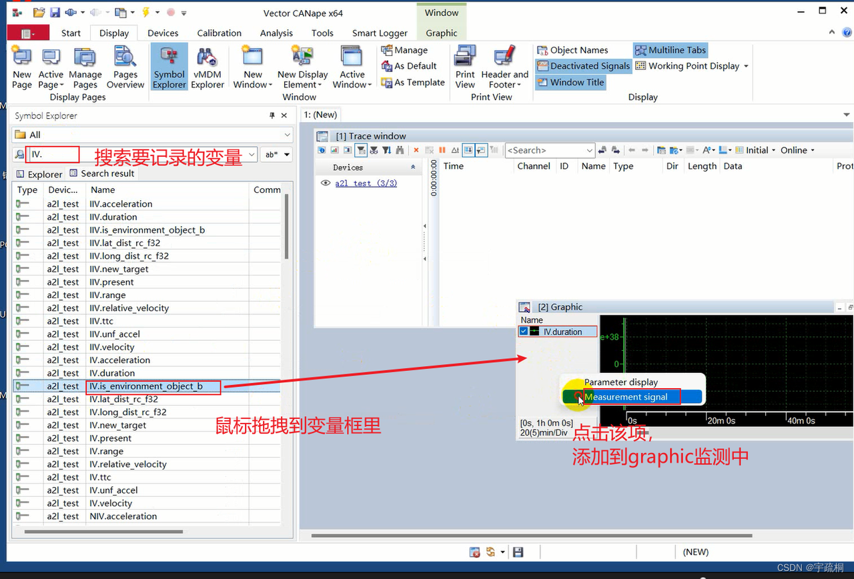Select the NIV.acceleration row
The width and height of the screenshot is (854, 579).
coord(147,516)
